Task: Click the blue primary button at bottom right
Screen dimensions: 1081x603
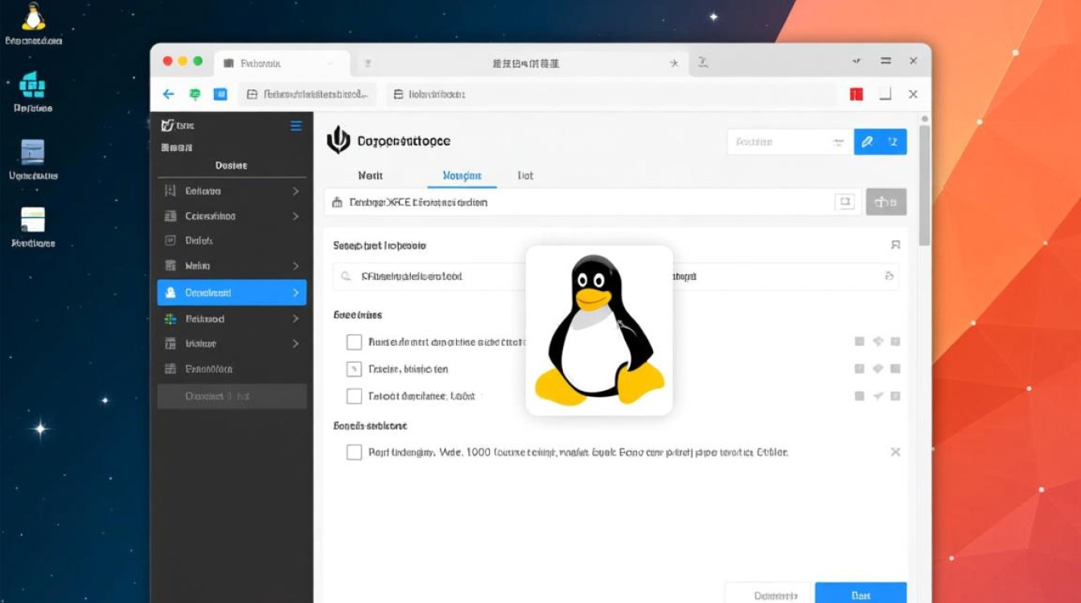Action: pyautogui.click(x=861, y=594)
